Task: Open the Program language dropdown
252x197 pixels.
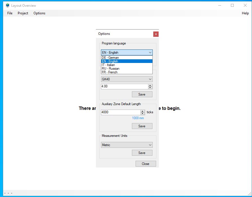Action: 150,53
